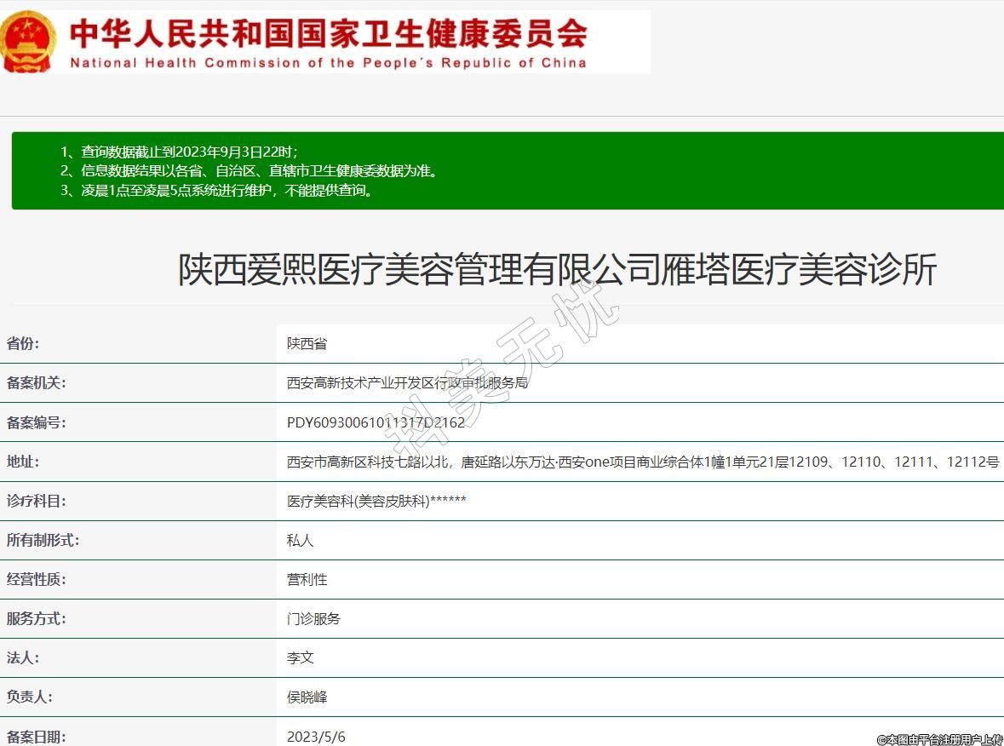Click the national emblem logo
This screenshot has height=746, width=1004.
29,41
